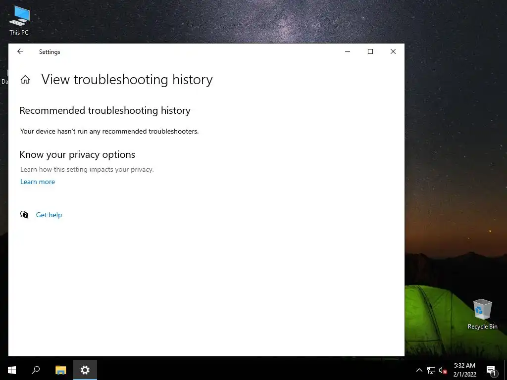This screenshot has height=380, width=507.
Task: Select the Recycle Bin desktop icon
Action: pyautogui.click(x=482, y=314)
